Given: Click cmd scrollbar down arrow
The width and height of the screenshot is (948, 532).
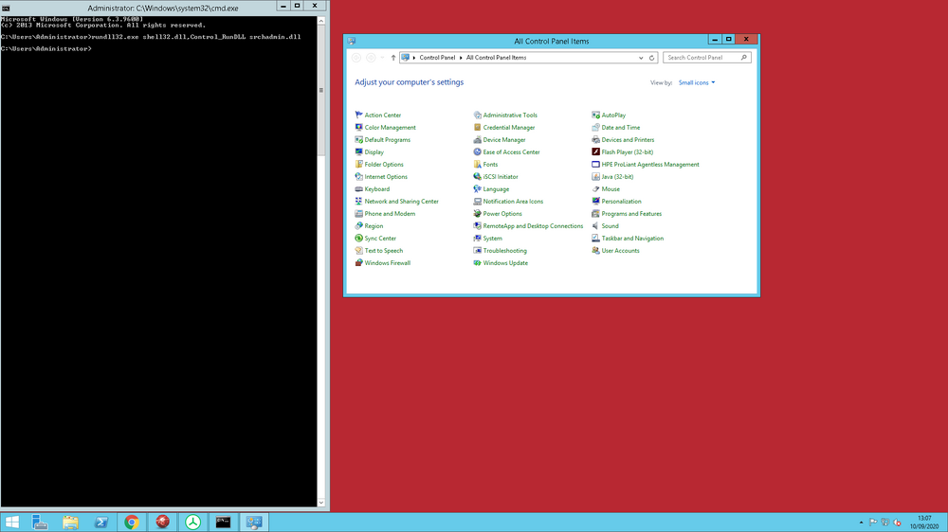Looking at the screenshot, I should coord(321,503).
